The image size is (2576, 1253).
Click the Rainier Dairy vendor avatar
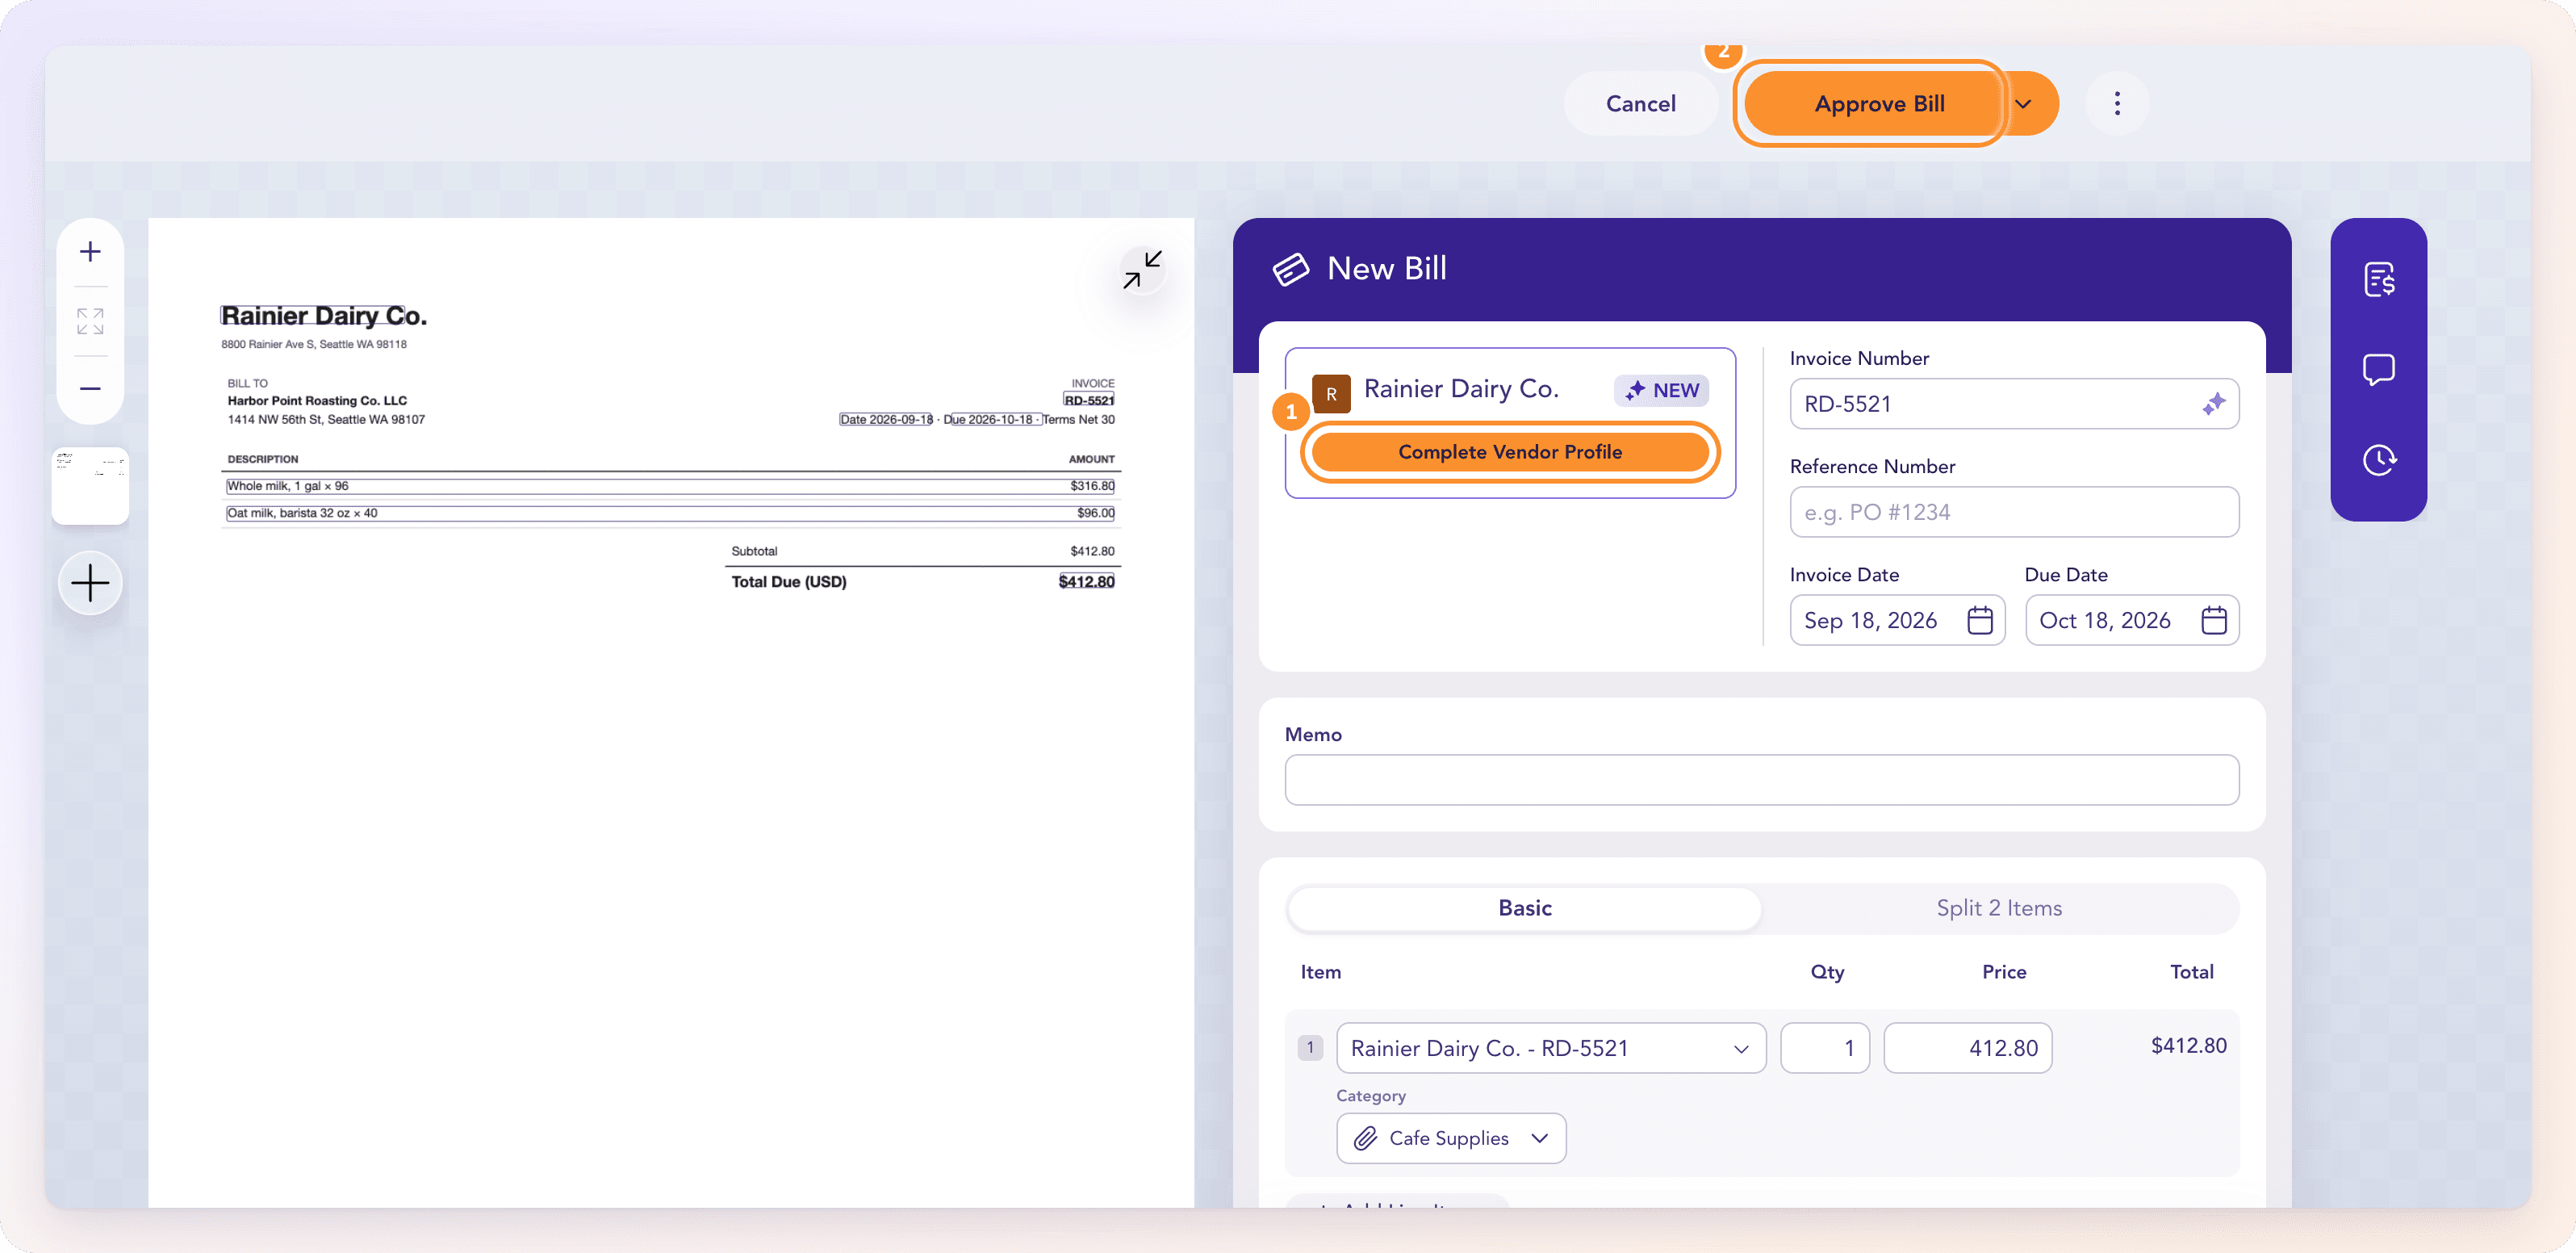1331,393
